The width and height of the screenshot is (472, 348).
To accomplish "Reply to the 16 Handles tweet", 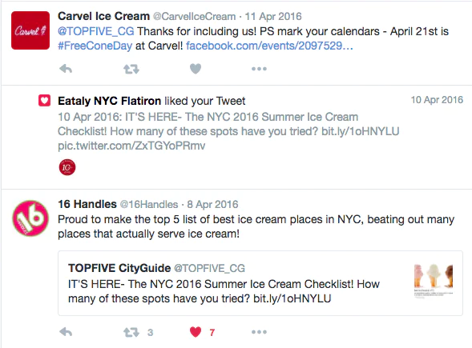I will (66, 332).
